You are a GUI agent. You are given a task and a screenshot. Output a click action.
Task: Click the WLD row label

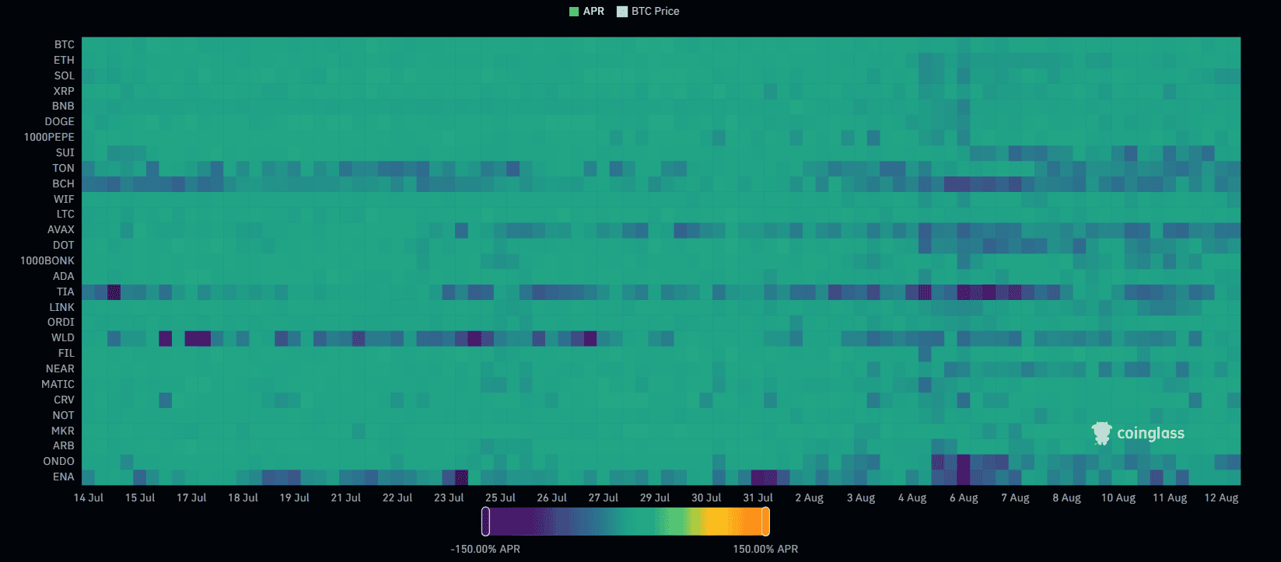[x=63, y=337]
